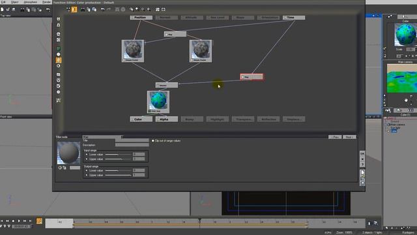Open the Filter node type dropdown
417x235 pixels.
point(103,137)
